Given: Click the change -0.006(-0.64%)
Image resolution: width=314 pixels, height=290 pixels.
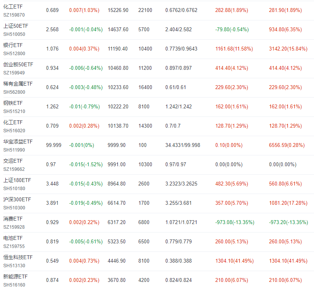Looking at the screenshot, I should pyautogui.click(x=86, y=68).
